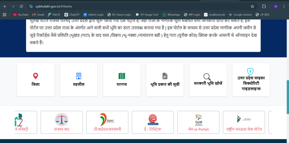Open the FileCR bookmark
Image resolution: width=289 pixels, height=143 pixels.
click(x=54, y=15)
